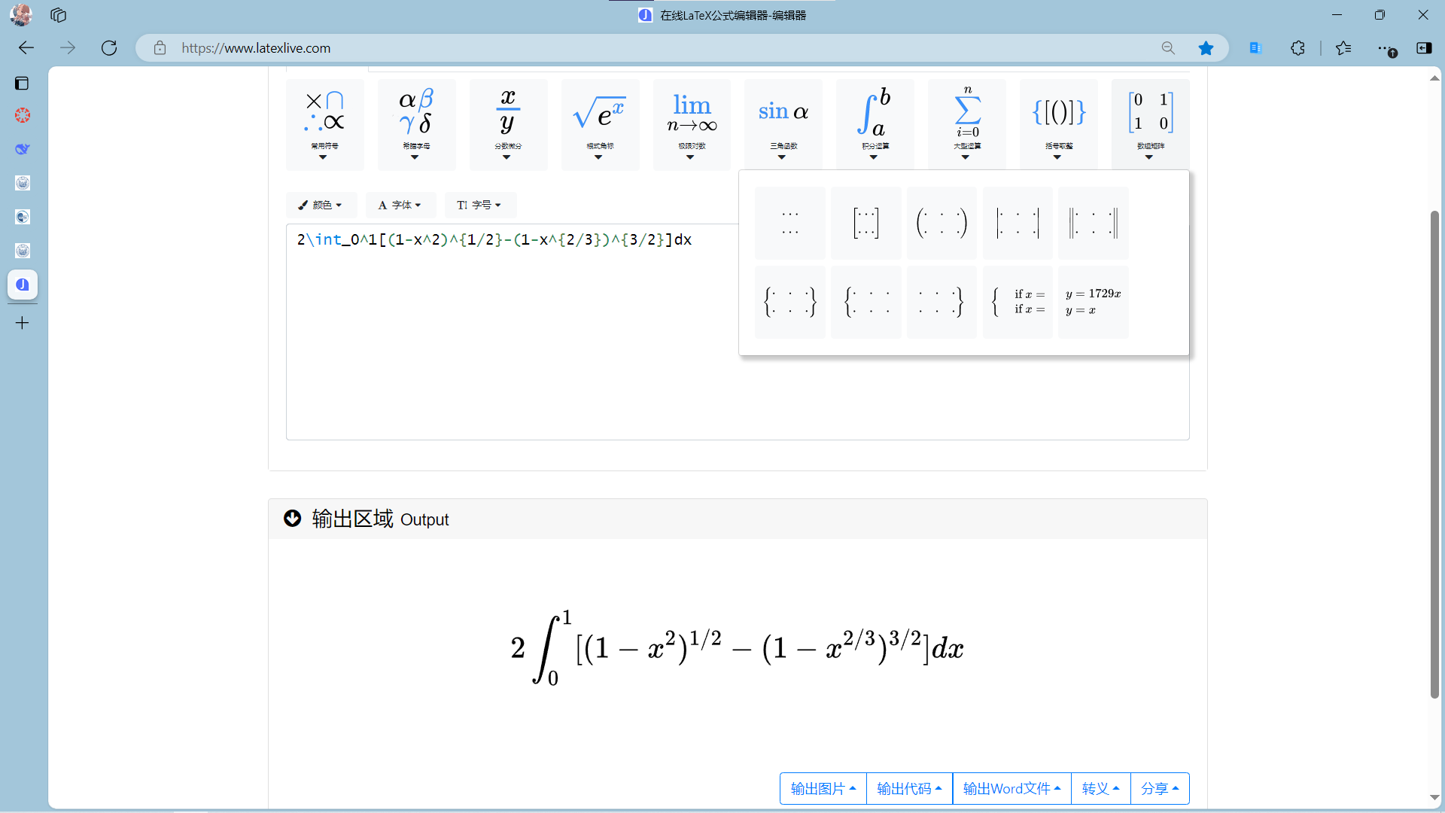Screen dimensions: 1445x813
Task: Open the Greek letters symbol palette
Action: [416, 124]
